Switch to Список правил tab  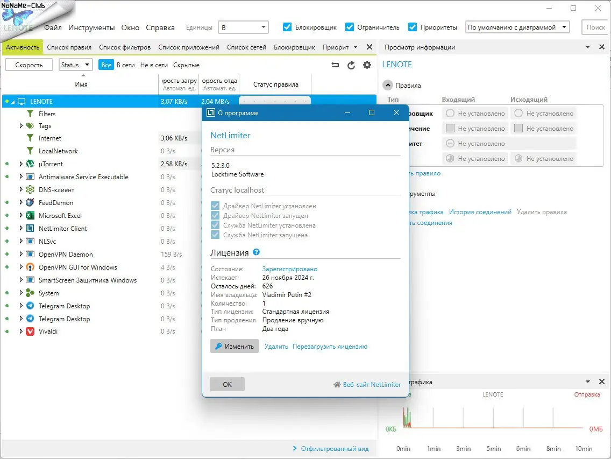69,47
